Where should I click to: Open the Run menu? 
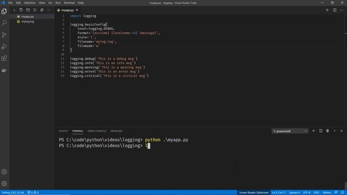point(58,3)
